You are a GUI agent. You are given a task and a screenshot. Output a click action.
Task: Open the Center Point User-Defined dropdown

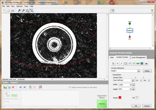(133, 80)
